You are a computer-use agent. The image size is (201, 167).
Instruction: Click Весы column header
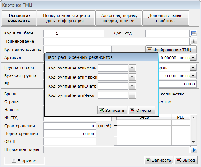[x=144, y=118]
